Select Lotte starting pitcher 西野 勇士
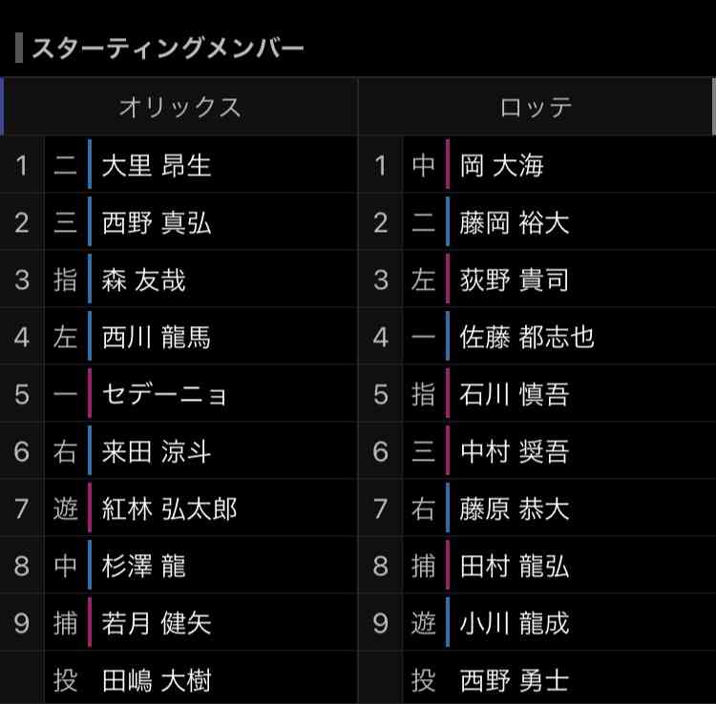The width and height of the screenshot is (716, 704). point(515,680)
